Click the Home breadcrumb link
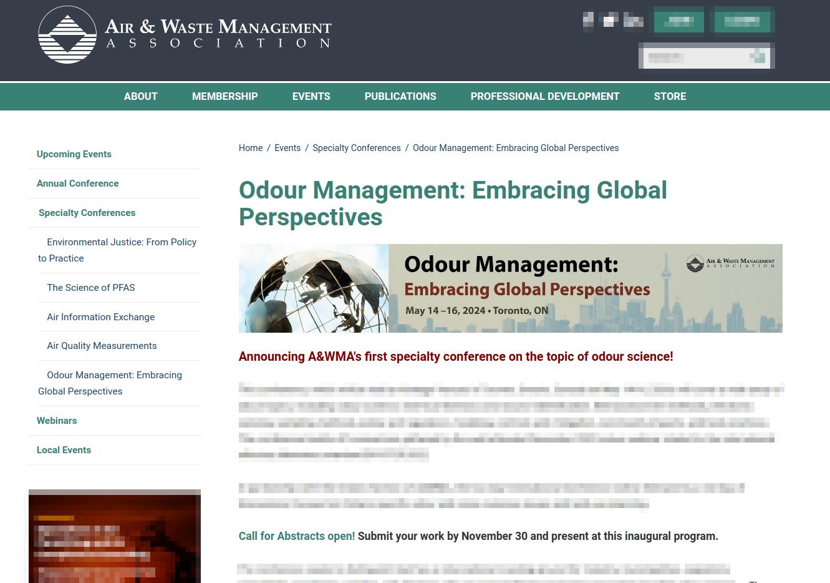 [x=251, y=148]
